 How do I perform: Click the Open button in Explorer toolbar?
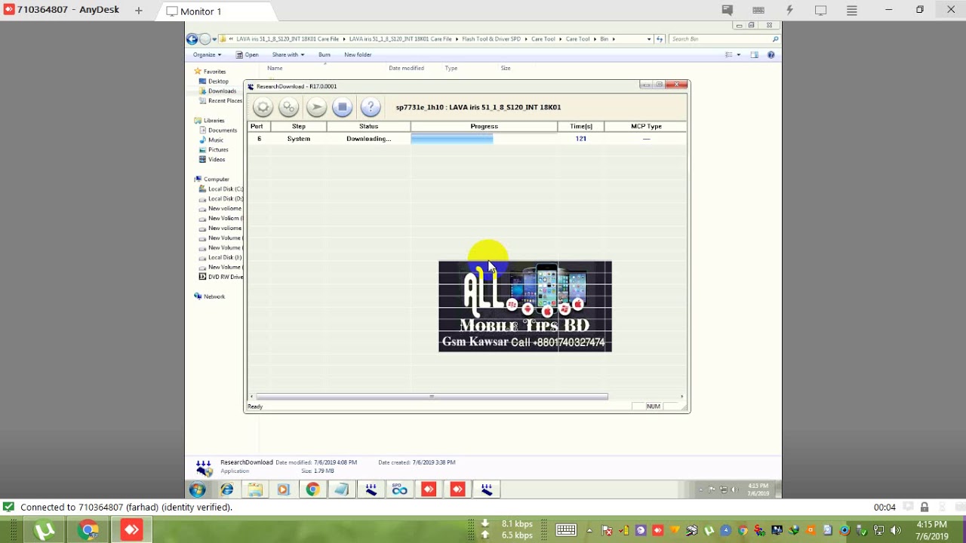tap(247, 55)
